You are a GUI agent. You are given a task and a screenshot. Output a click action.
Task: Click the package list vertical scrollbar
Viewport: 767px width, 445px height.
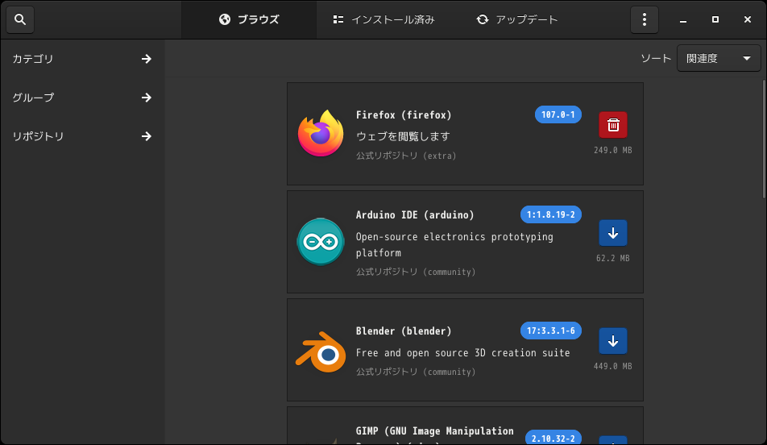tap(764, 139)
